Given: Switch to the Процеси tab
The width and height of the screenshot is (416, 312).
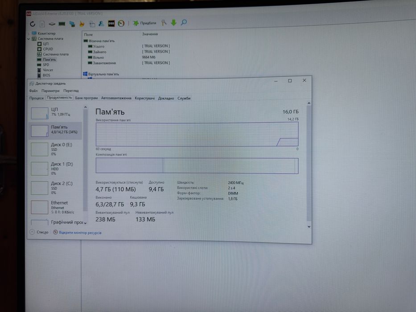Looking at the screenshot, I should click(x=37, y=98).
